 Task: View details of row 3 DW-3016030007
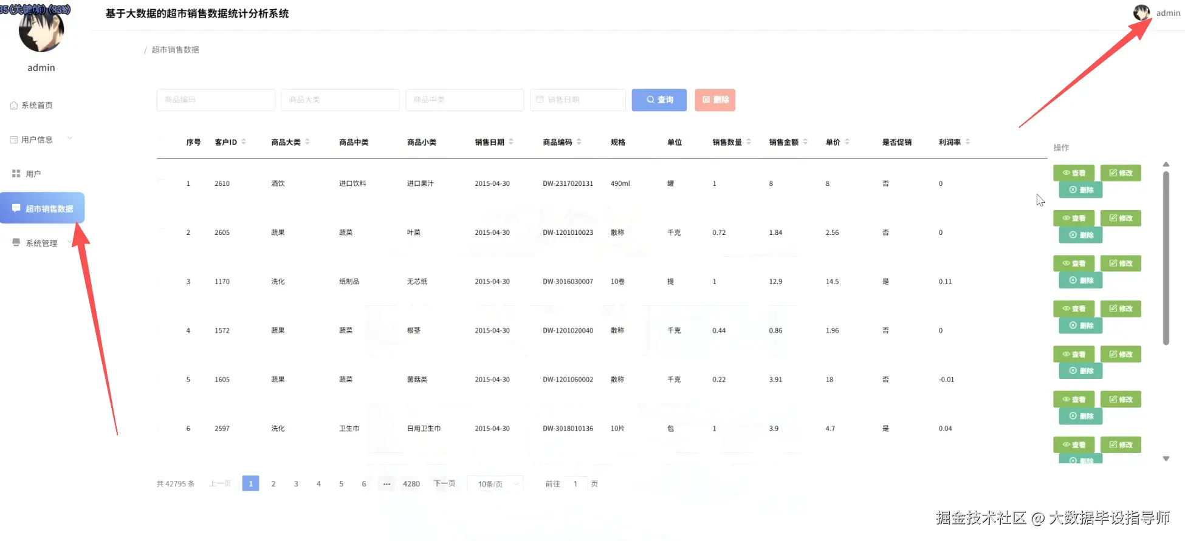tap(1074, 264)
